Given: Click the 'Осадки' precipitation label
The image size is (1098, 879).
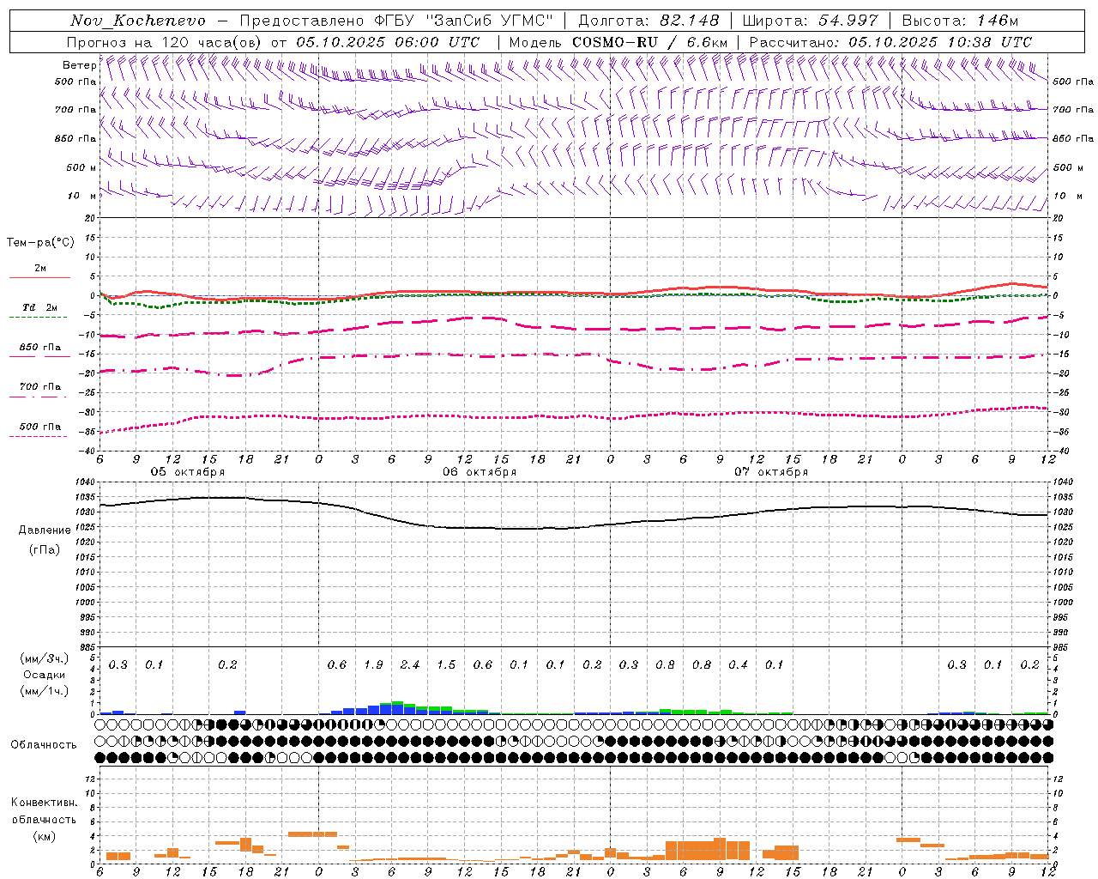Looking at the screenshot, I should [x=44, y=675].
